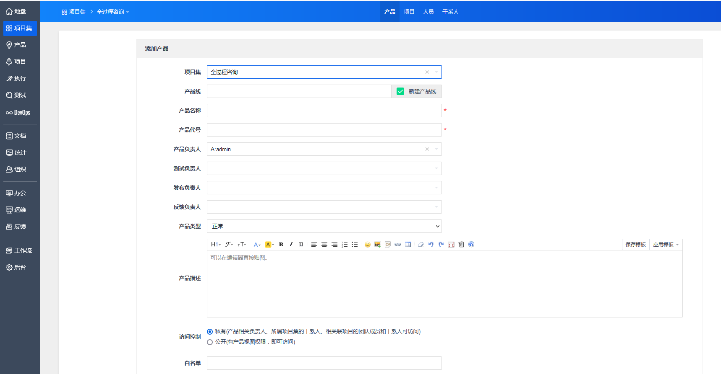This screenshot has height=374, width=721.
Task: Insert an emoticon using the smiley icon
Action: coord(368,245)
